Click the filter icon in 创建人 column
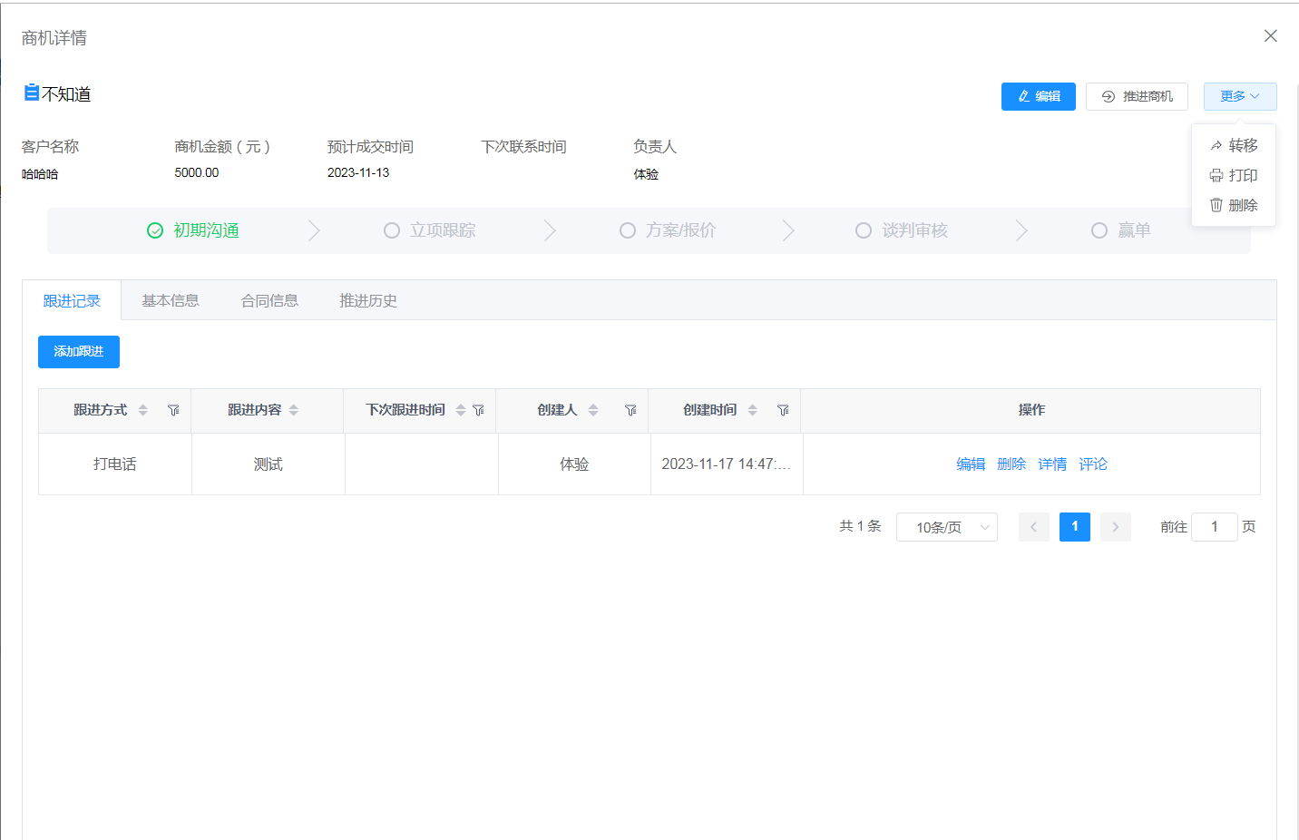This screenshot has width=1299, height=840. pyautogui.click(x=630, y=411)
